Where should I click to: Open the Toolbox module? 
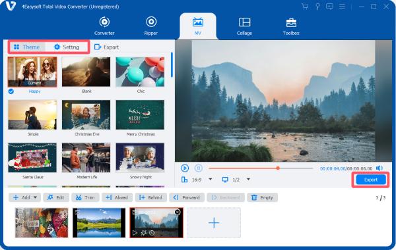click(x=291, y=26)
